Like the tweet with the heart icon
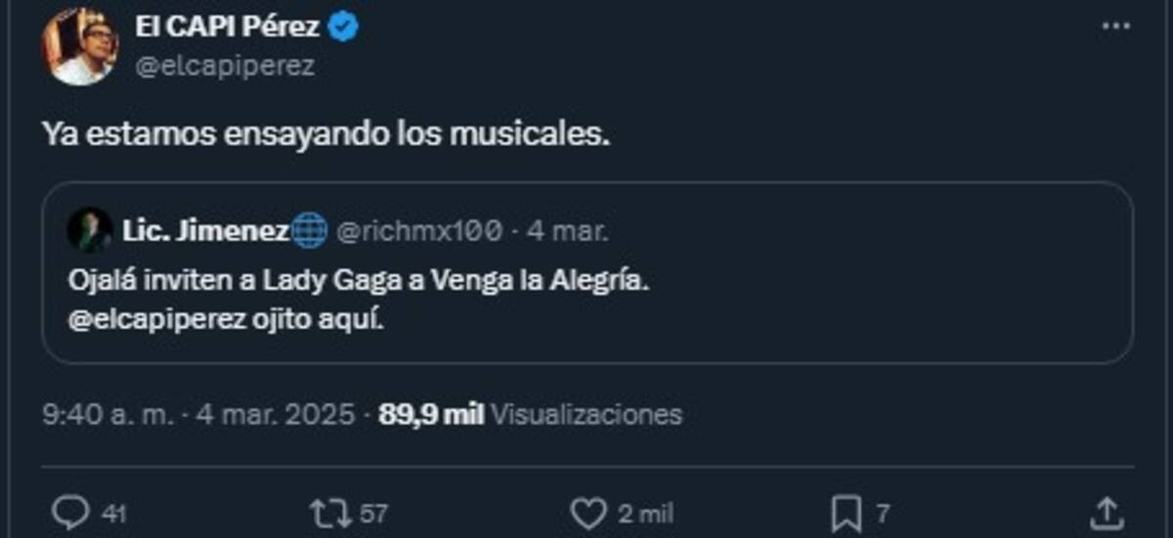This screenshot has width=1173, height=538. (x=588, y=512)
